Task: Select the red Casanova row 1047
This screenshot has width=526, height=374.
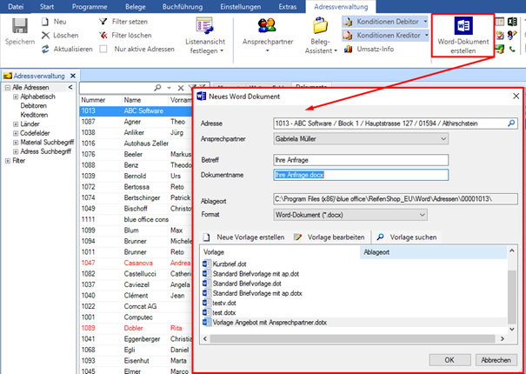Action: [x=136, y=263]
